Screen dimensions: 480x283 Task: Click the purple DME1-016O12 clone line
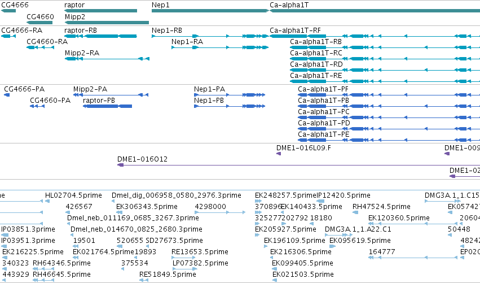tap(298, 166)
